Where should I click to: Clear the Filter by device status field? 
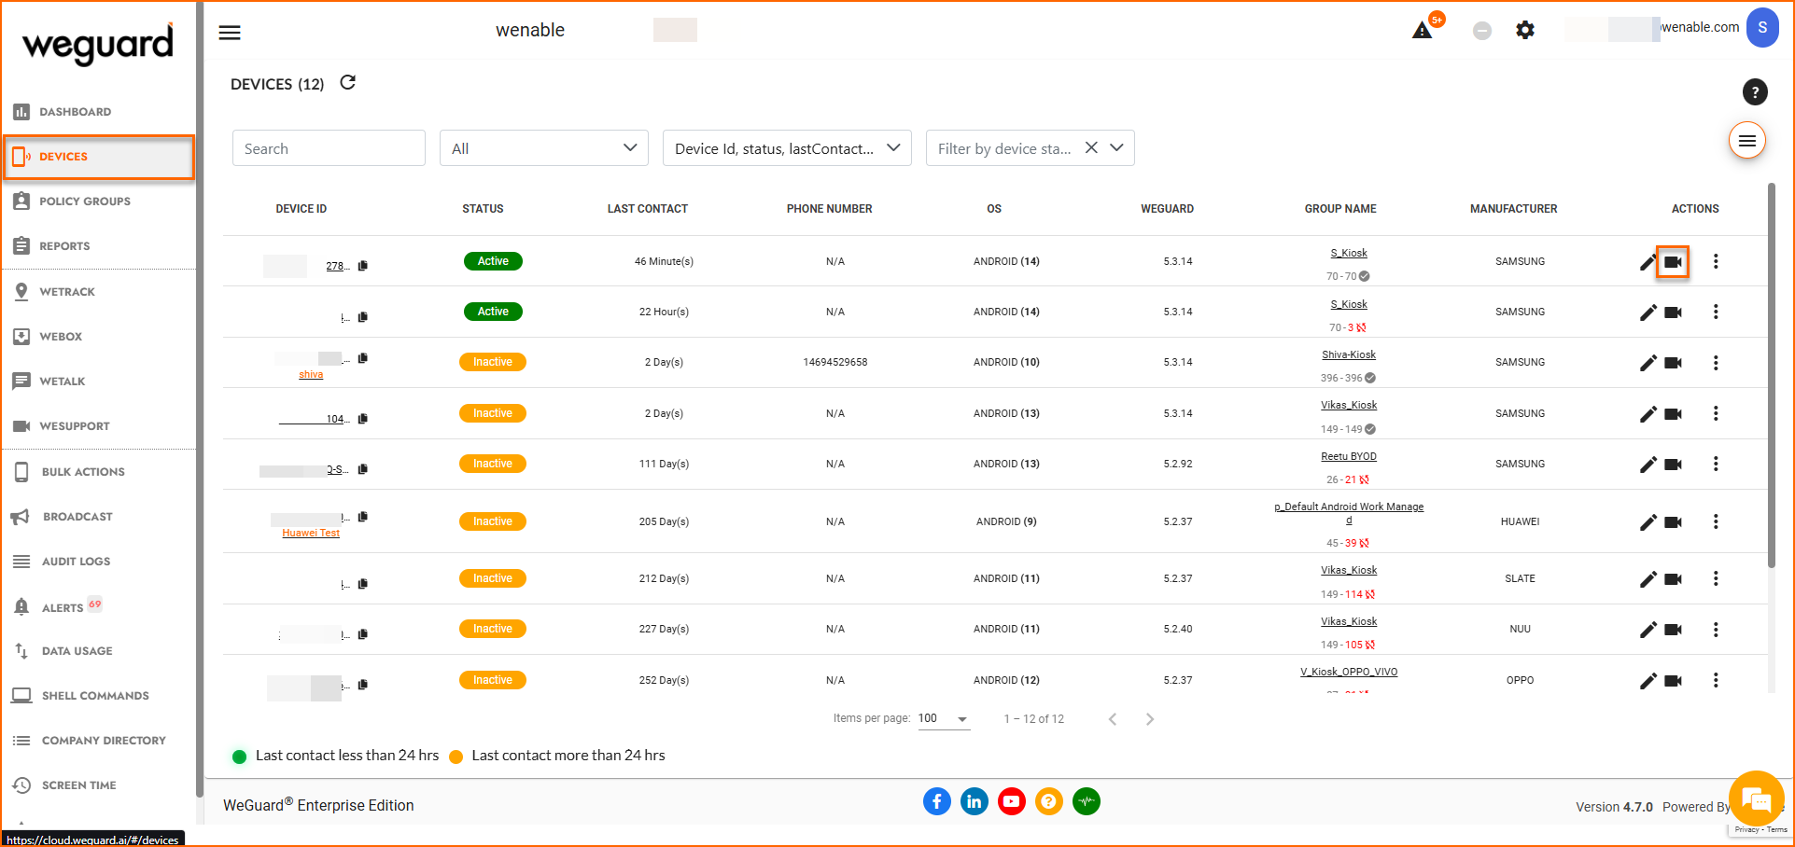1091,147
